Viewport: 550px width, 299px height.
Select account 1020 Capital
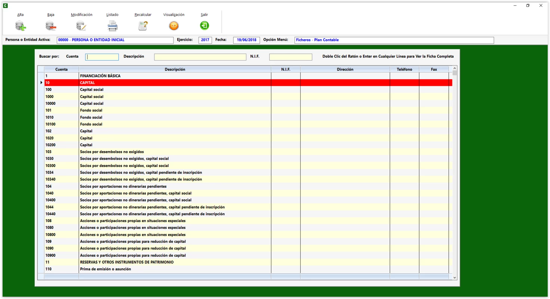tap(248, 138)
